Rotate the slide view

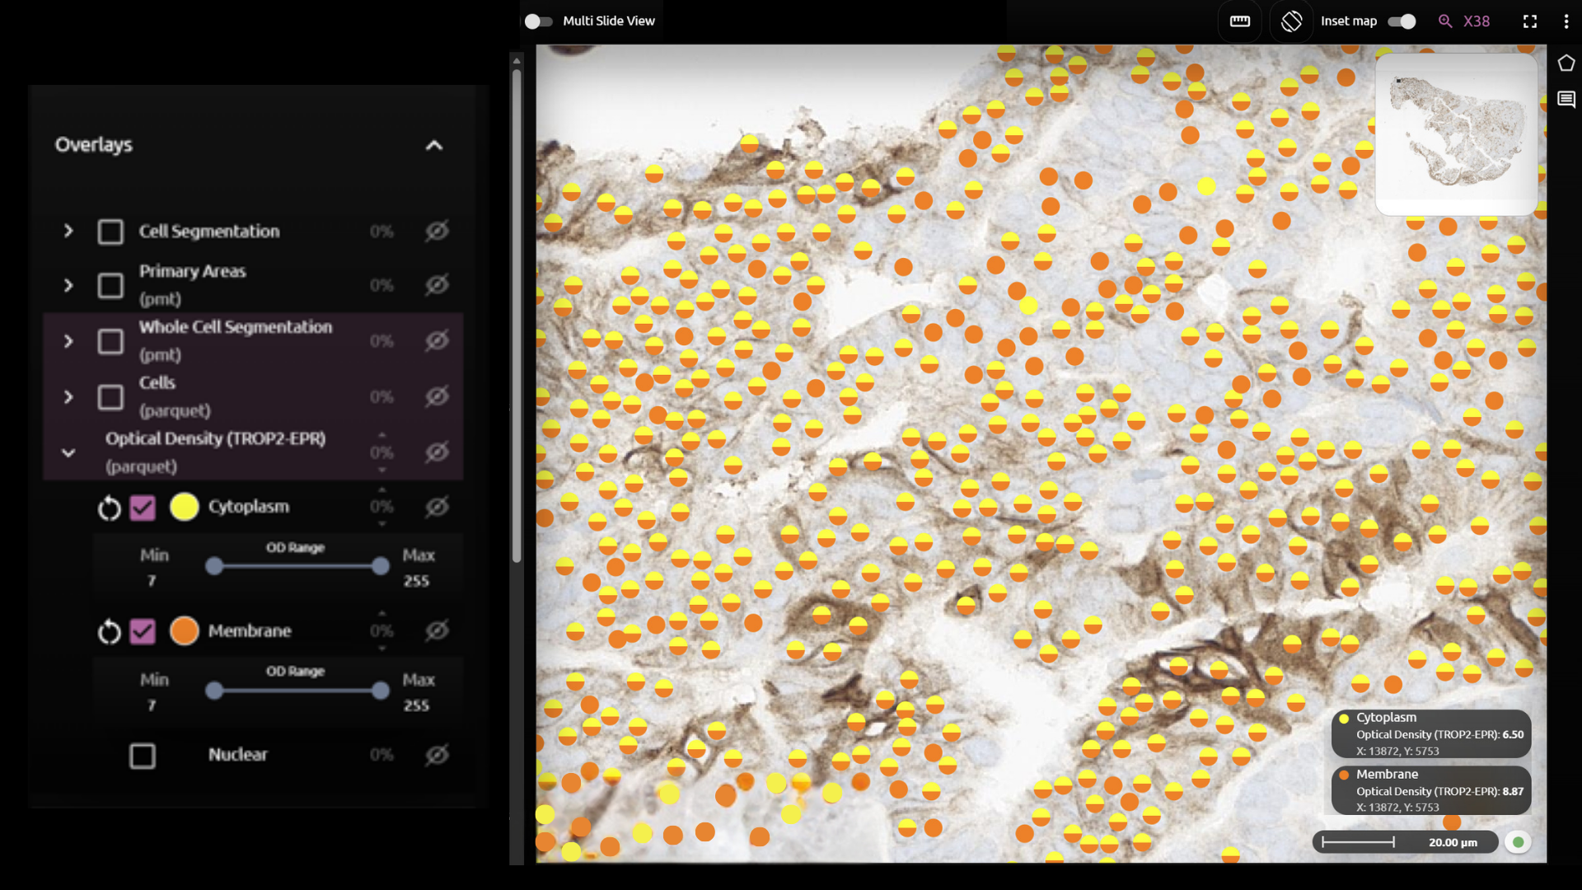pos(1291,21)
